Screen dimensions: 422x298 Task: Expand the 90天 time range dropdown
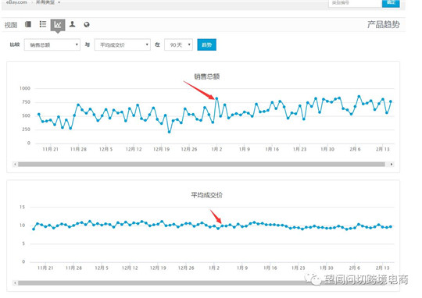pyautogui.click(x=178, y=44)
